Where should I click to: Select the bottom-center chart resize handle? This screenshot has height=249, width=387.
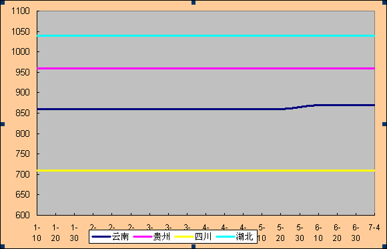tap(193, 246)
